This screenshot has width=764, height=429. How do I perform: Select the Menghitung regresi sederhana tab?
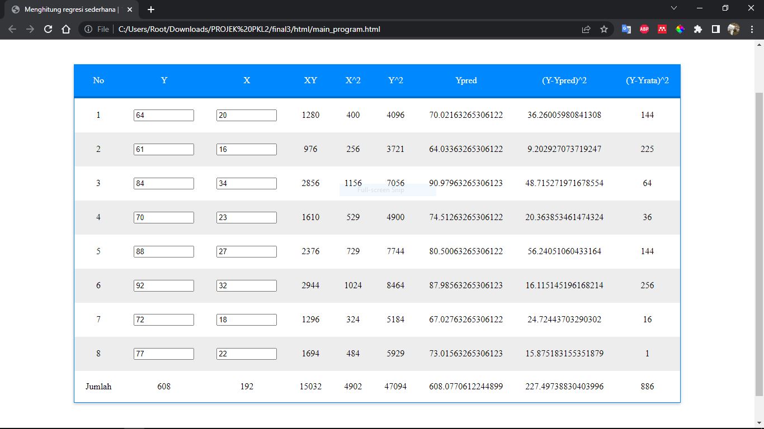pos(70,9)
